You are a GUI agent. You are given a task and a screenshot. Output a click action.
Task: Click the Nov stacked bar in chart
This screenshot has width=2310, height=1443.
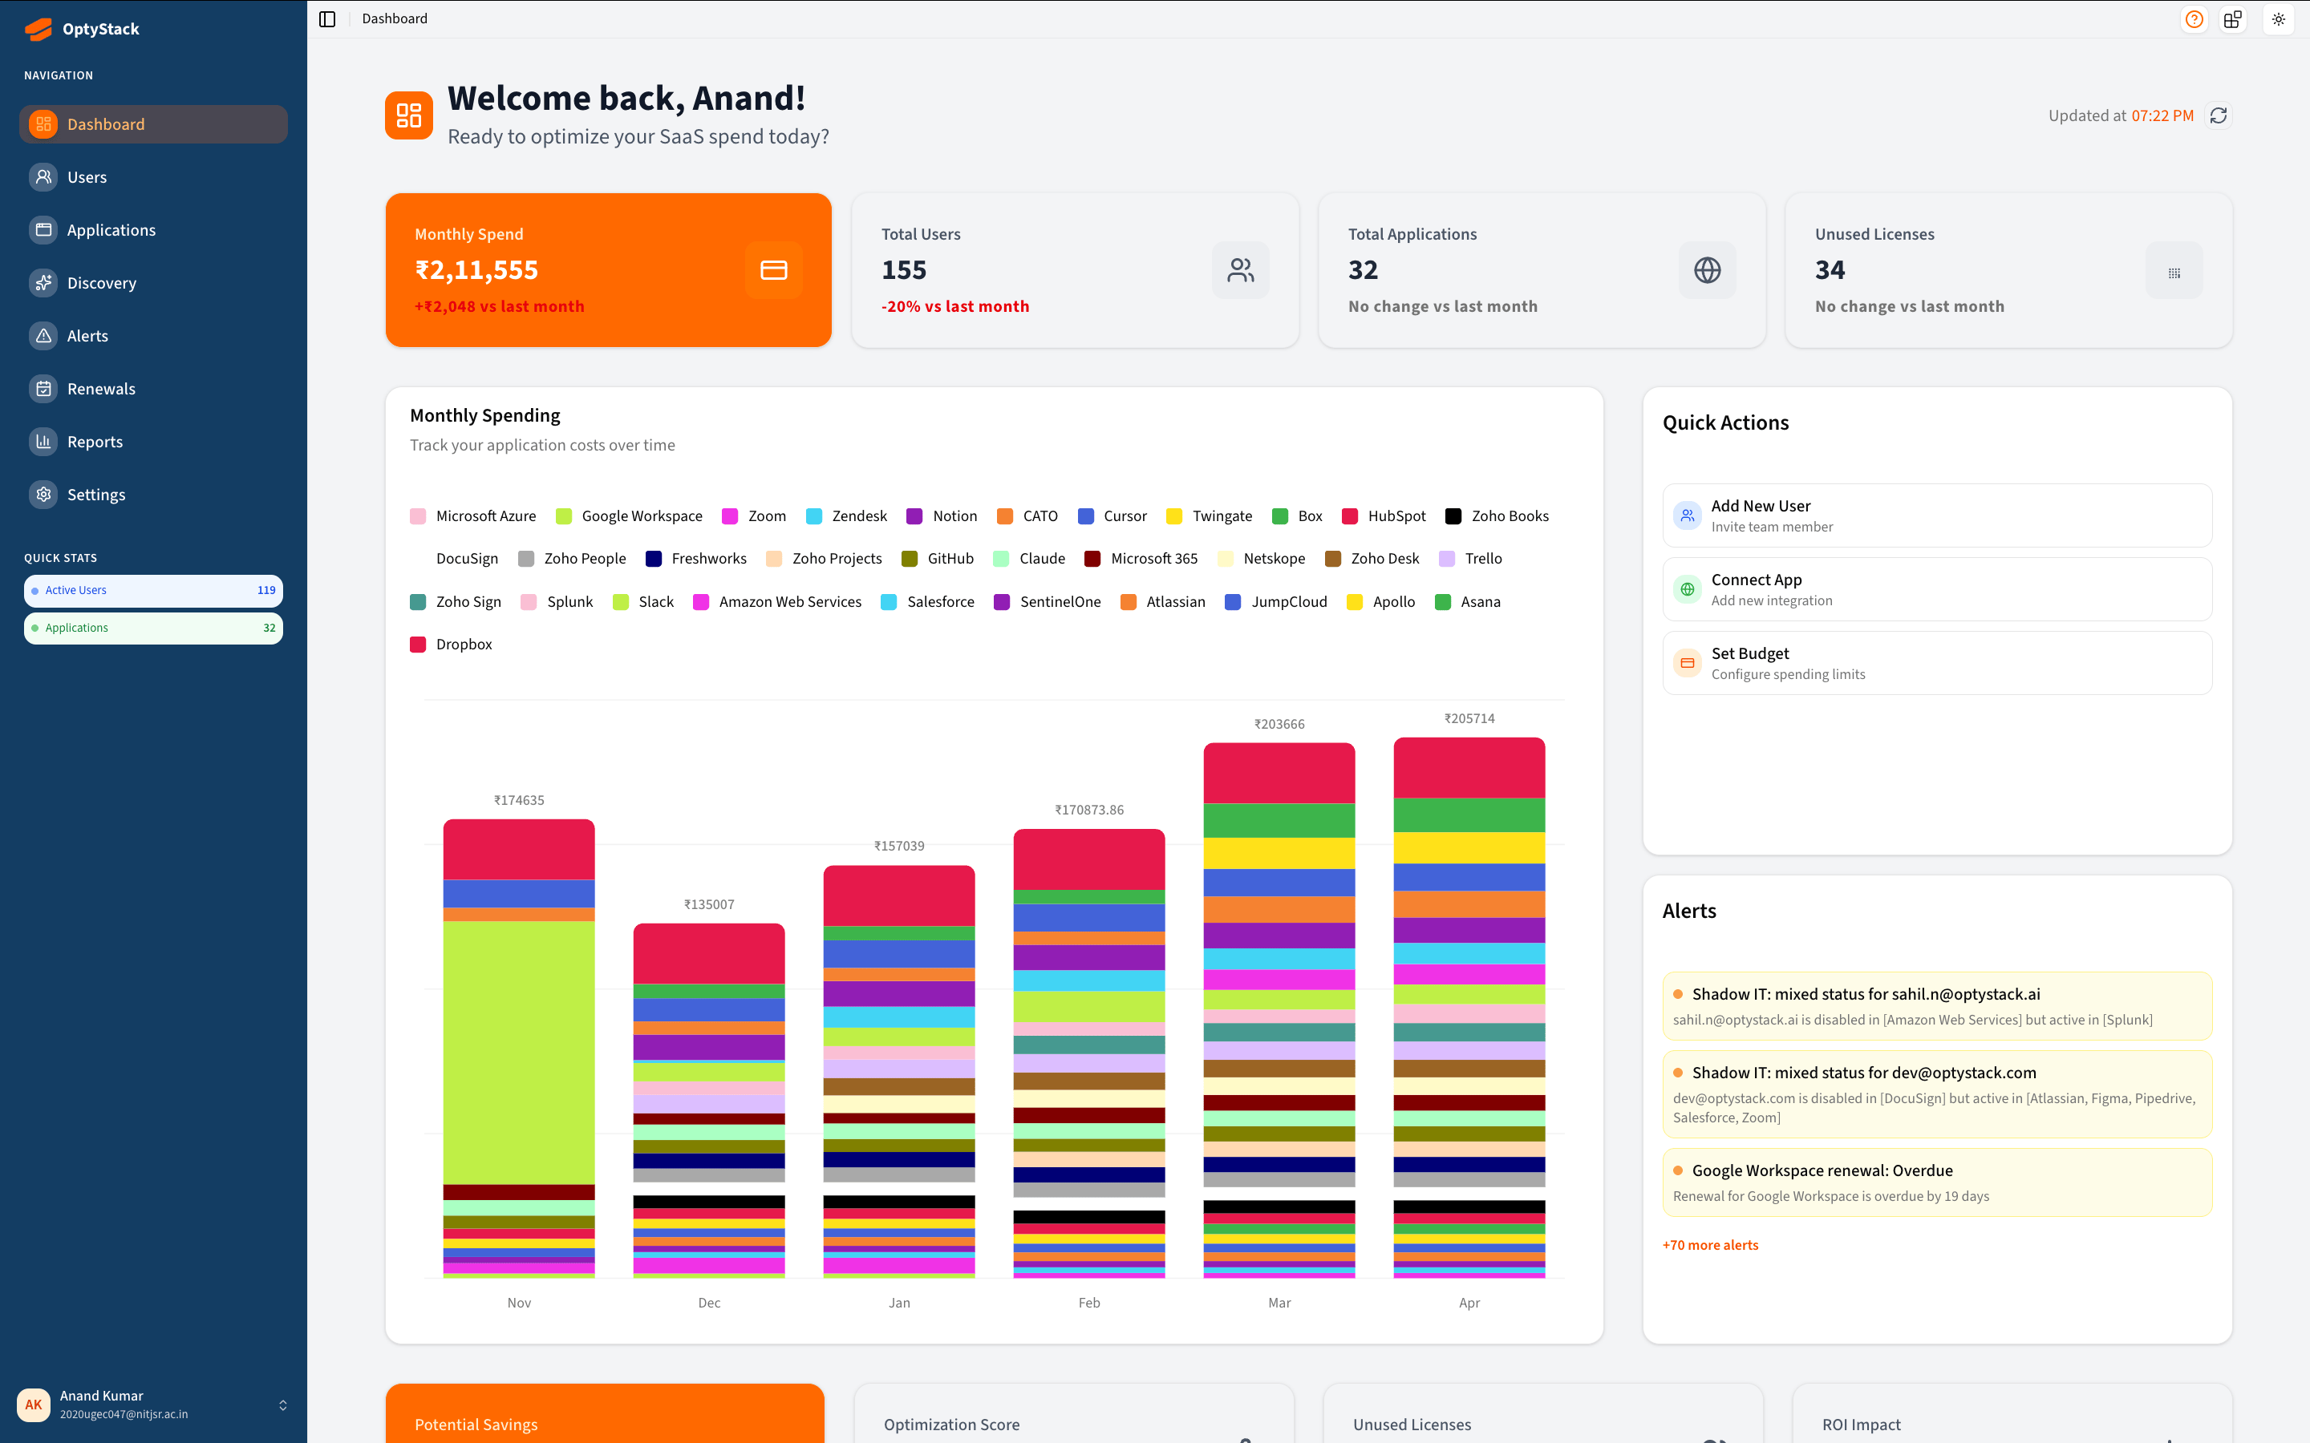(518, 1048)
